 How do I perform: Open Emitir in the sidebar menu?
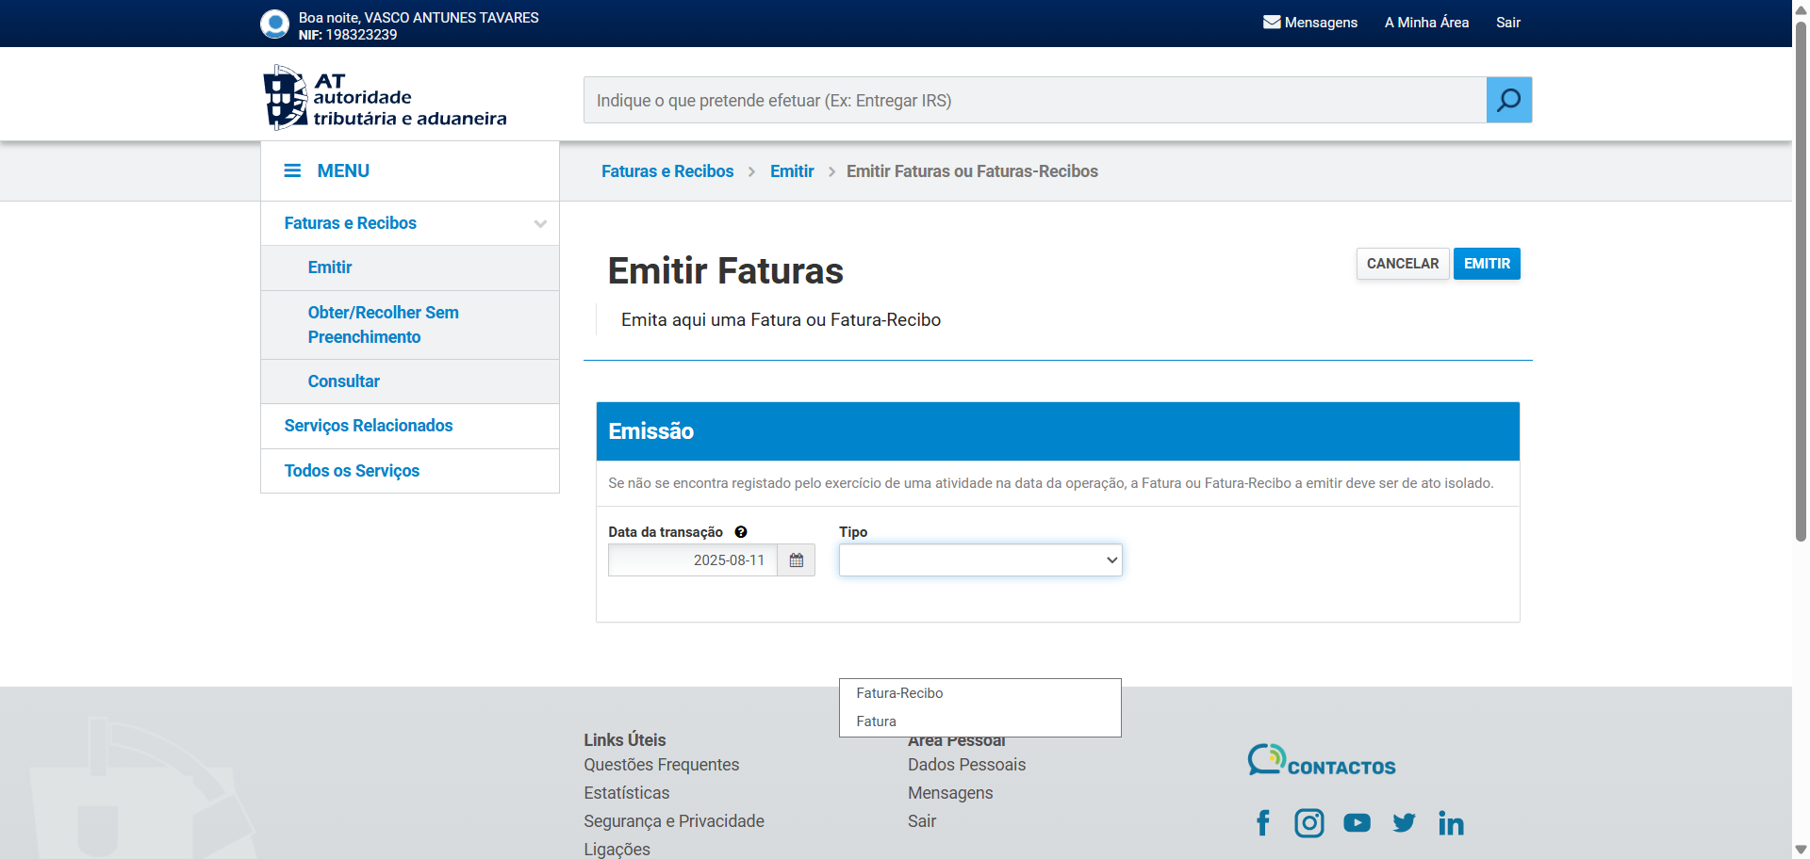pyautogui.click(x=330, y=267)
